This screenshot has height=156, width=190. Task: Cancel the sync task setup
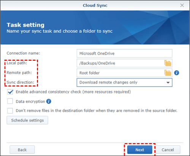[168, 150]
